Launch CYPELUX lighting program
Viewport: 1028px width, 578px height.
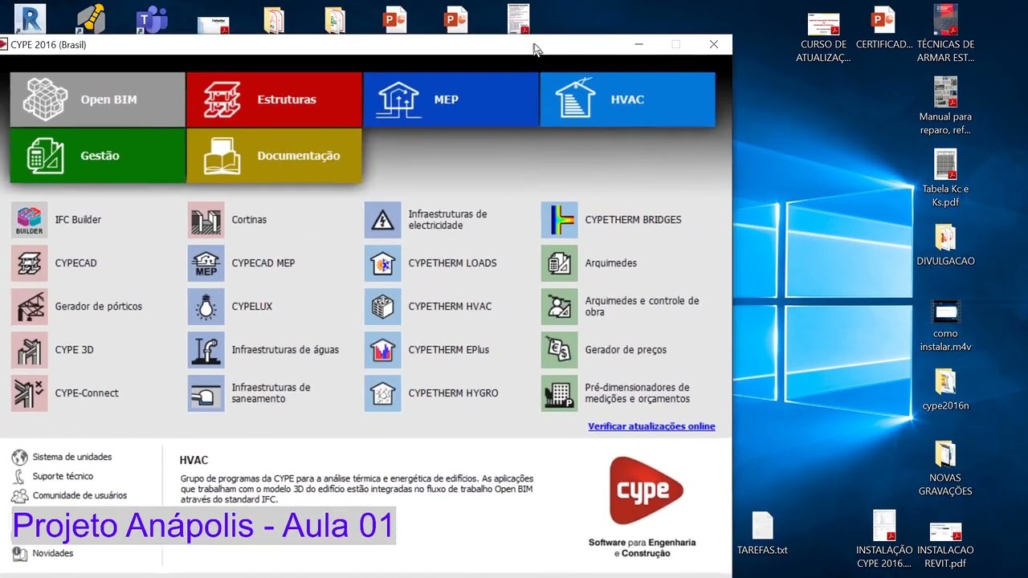click(206, 307)
